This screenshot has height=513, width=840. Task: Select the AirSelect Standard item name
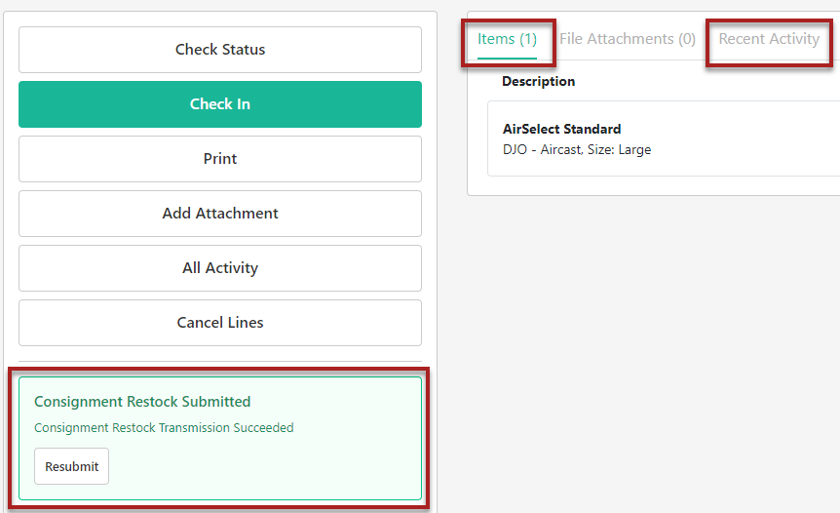point(561,129)
